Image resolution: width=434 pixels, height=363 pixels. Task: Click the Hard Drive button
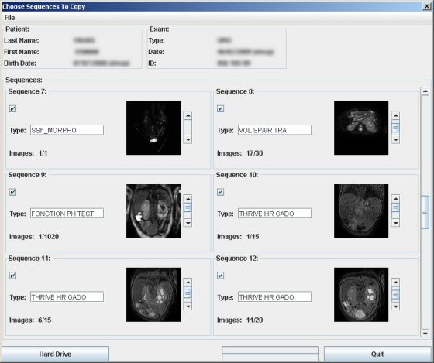click(x=55, y=354)
